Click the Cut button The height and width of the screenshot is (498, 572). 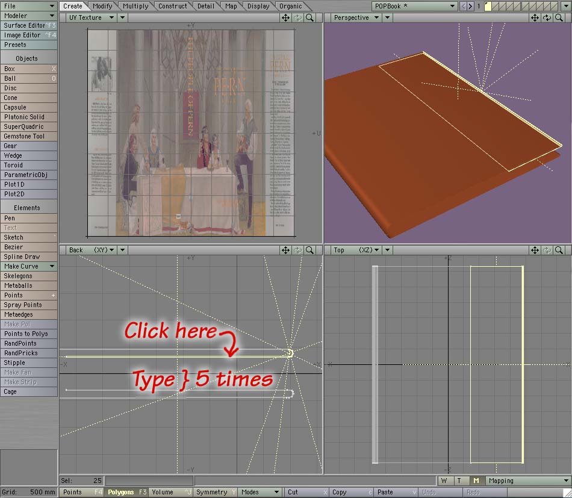pyautogui.click(x=306, y=492)
